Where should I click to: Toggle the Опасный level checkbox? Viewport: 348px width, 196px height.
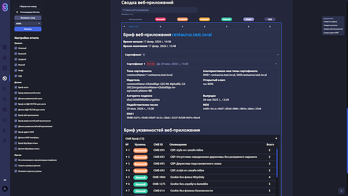click(x=16, y=48)
